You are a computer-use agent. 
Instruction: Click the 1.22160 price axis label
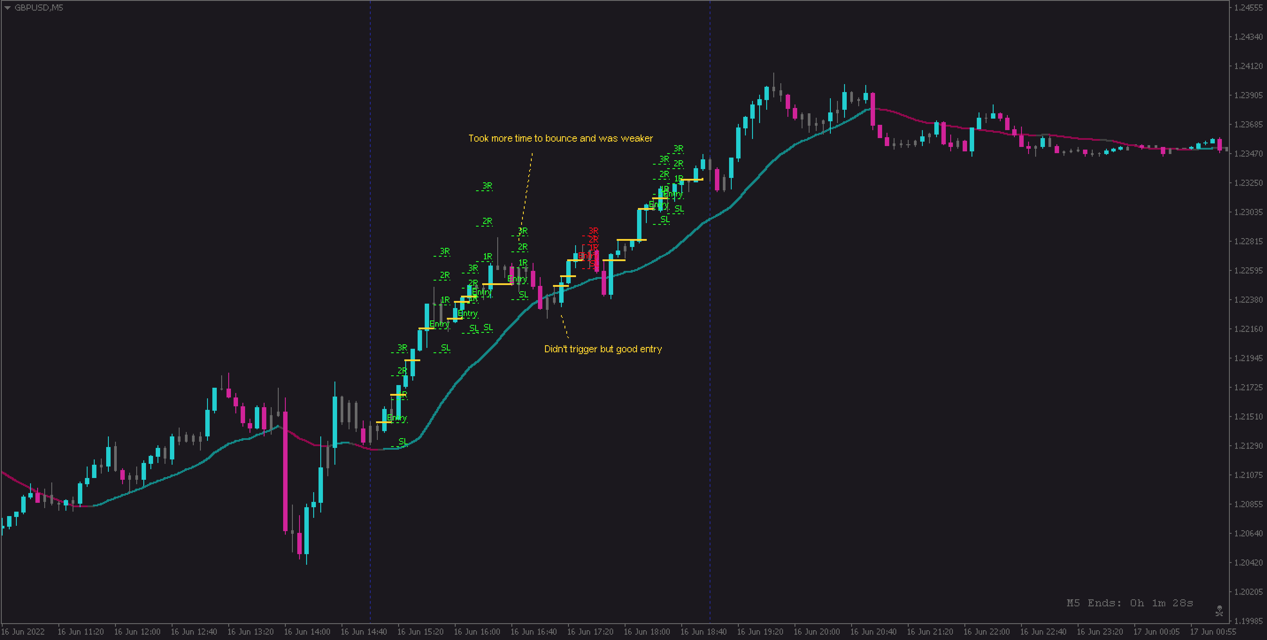tap(1248, 329)
